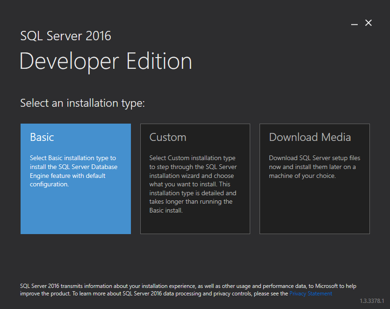
Task: Click the "Developer Edition" heading
Action: pos(106,61)
